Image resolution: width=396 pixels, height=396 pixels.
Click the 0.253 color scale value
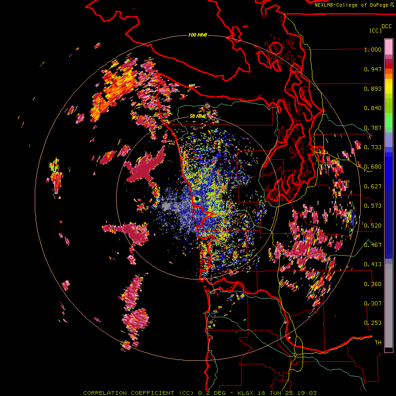click(x=373, y=323)
